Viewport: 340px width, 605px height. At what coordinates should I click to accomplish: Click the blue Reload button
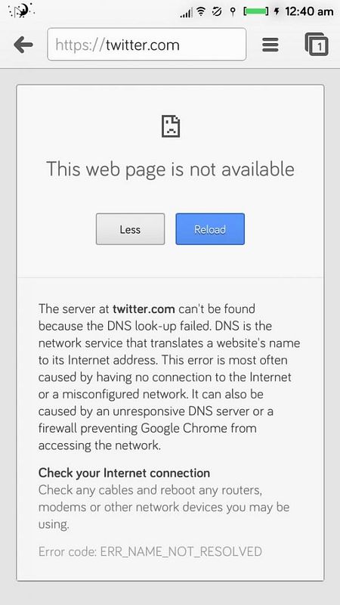click(x=210, y=229)
